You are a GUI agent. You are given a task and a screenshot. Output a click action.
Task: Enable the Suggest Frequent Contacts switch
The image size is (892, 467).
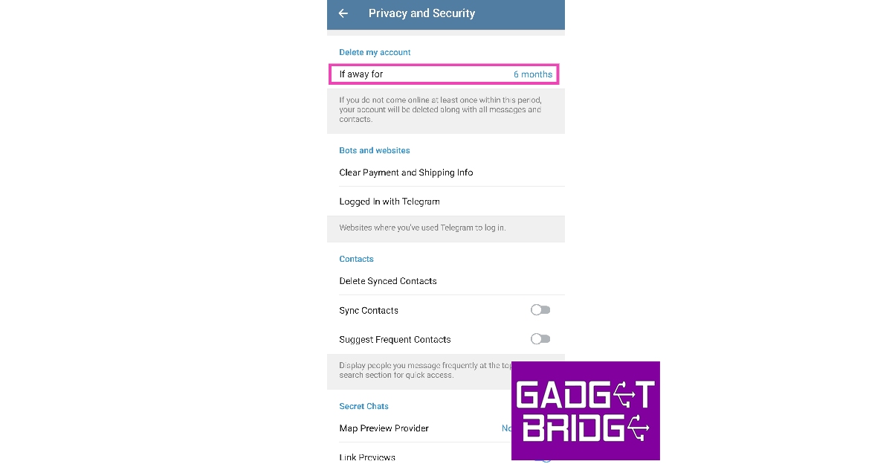[540, 339]
